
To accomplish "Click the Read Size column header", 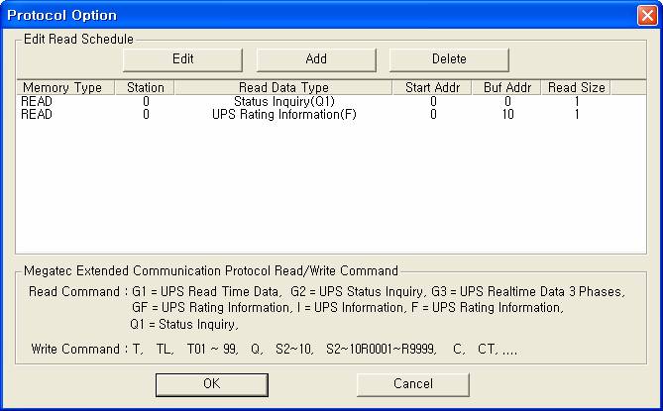I will point(577,88).
